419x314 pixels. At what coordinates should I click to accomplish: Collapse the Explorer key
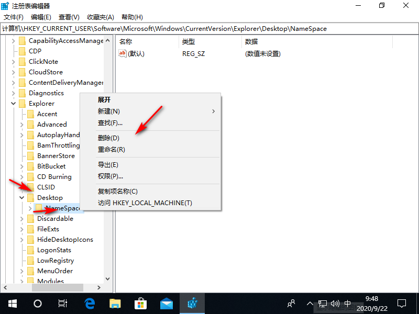tap(13, 103)
